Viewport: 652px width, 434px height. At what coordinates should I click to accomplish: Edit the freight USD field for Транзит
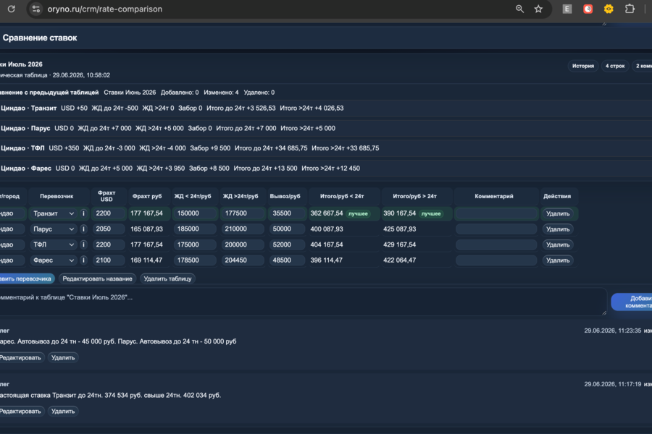[109, 213]
